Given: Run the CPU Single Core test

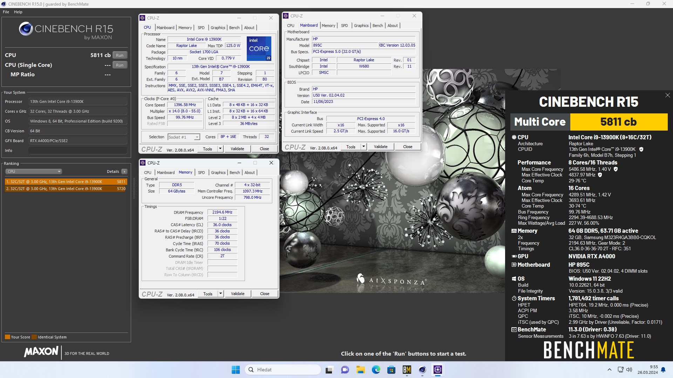Looking at the screenshot, I should coord(120,65).
